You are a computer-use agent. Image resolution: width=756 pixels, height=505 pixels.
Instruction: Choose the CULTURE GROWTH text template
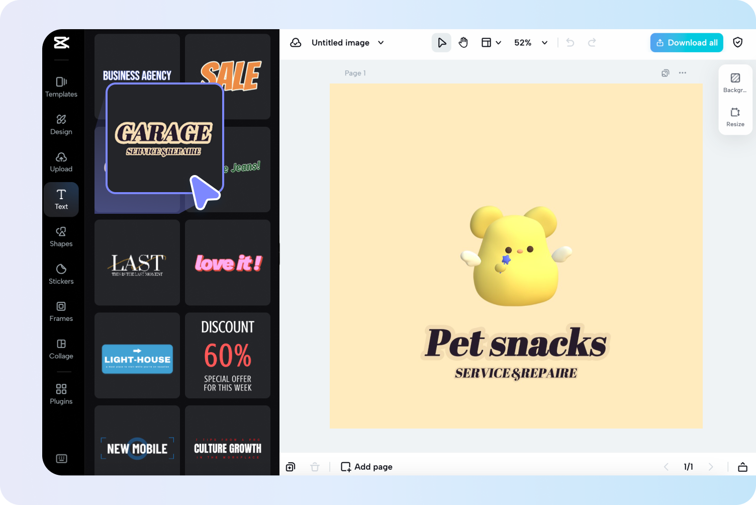click(228, 441)
